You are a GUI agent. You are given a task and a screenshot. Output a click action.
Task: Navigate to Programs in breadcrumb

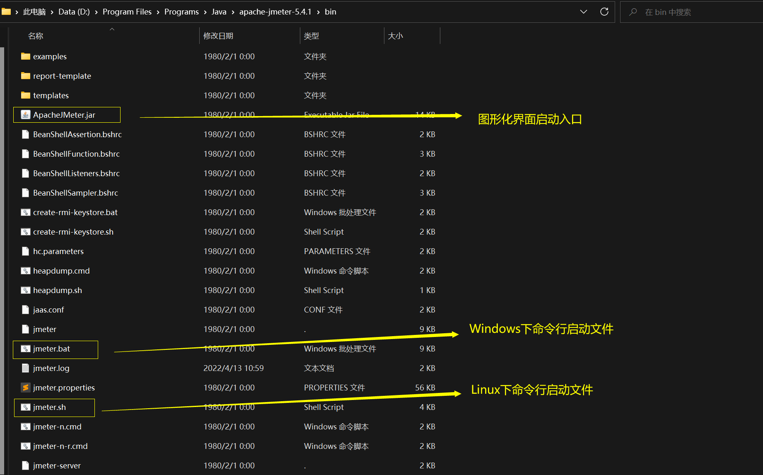coord(181,12)
